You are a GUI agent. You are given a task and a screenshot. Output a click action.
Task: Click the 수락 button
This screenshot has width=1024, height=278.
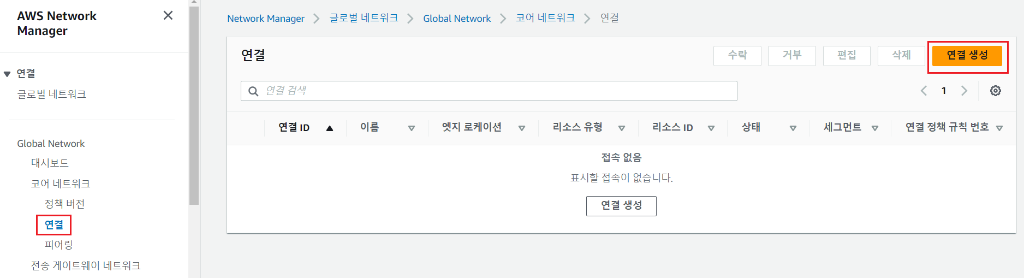[737, 55]
